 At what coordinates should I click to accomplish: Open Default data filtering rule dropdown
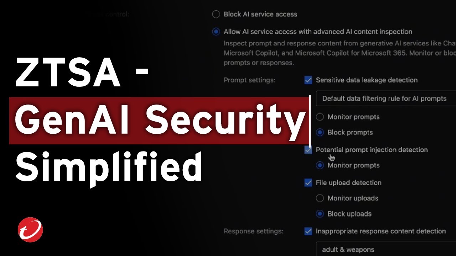385,99
